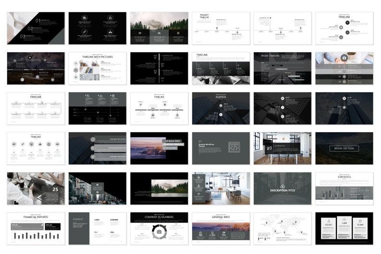Select the office interior slide with gray side panel
The width and height of the screenshot is (381, 254).
pyautogui.click(x=221, y=188)
